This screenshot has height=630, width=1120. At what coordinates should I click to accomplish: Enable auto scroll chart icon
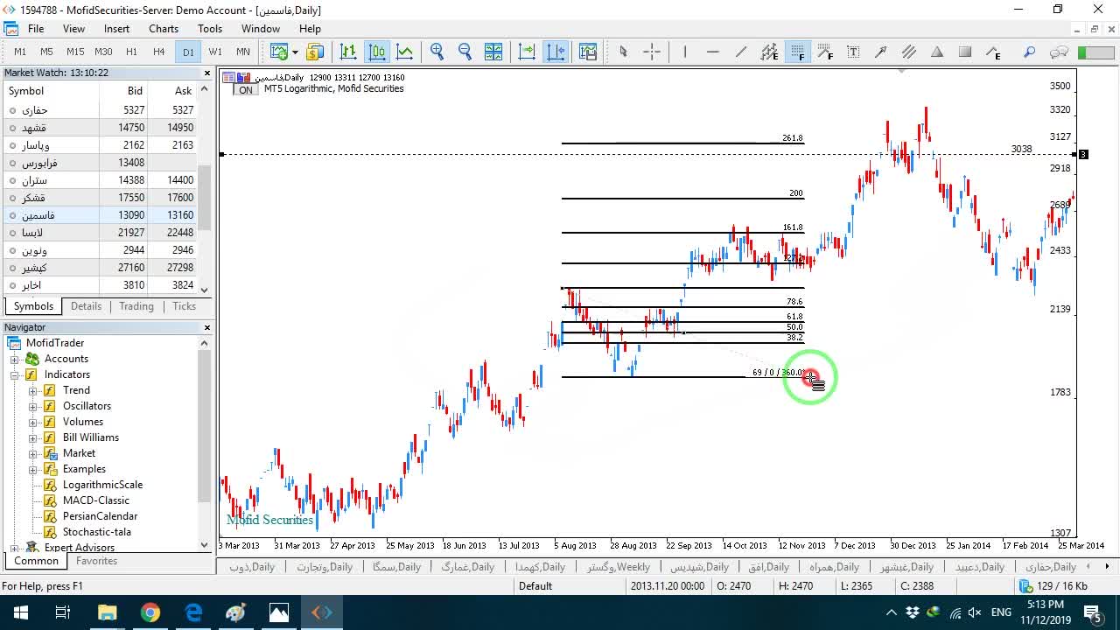(527, 52)
